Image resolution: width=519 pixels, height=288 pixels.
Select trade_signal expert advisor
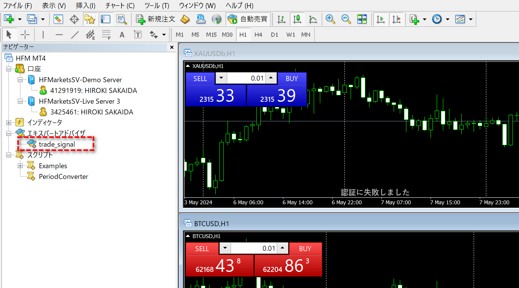coord(57,144)
